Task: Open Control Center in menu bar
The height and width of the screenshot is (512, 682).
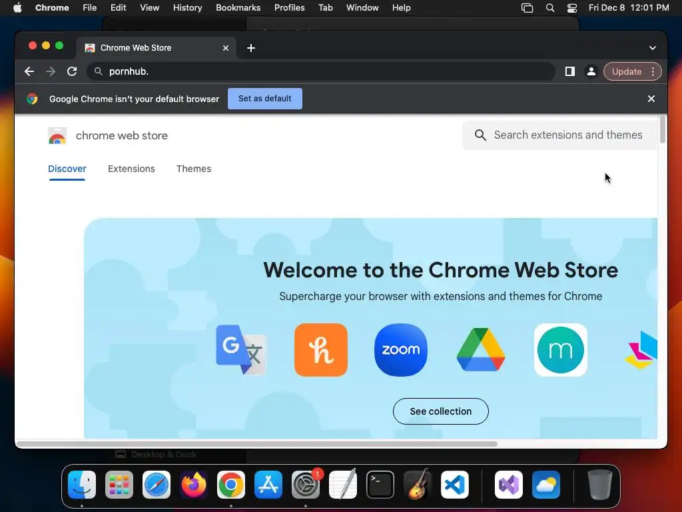Action: (572, 8)
